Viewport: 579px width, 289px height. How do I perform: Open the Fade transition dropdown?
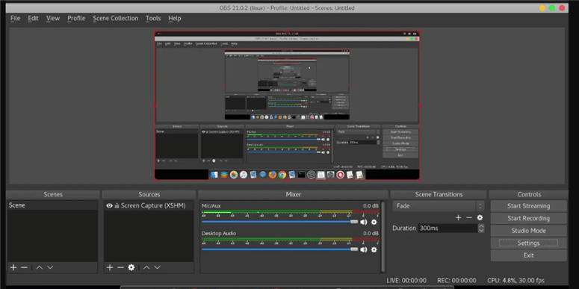point(438,206)
